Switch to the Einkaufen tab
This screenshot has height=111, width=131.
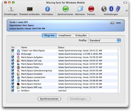click(81, 35)
